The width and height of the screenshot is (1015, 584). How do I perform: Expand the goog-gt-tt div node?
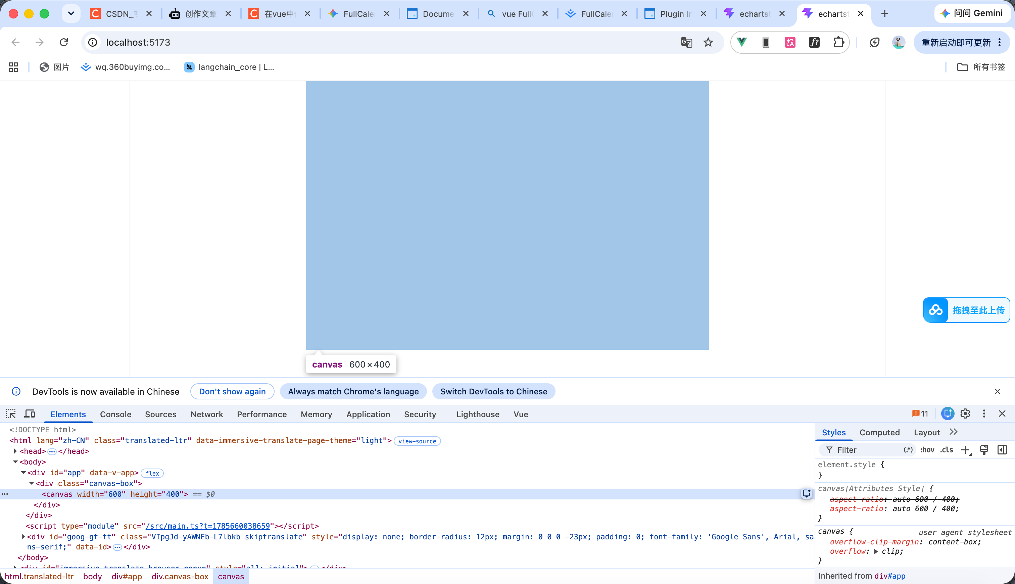tap(23, 537)
